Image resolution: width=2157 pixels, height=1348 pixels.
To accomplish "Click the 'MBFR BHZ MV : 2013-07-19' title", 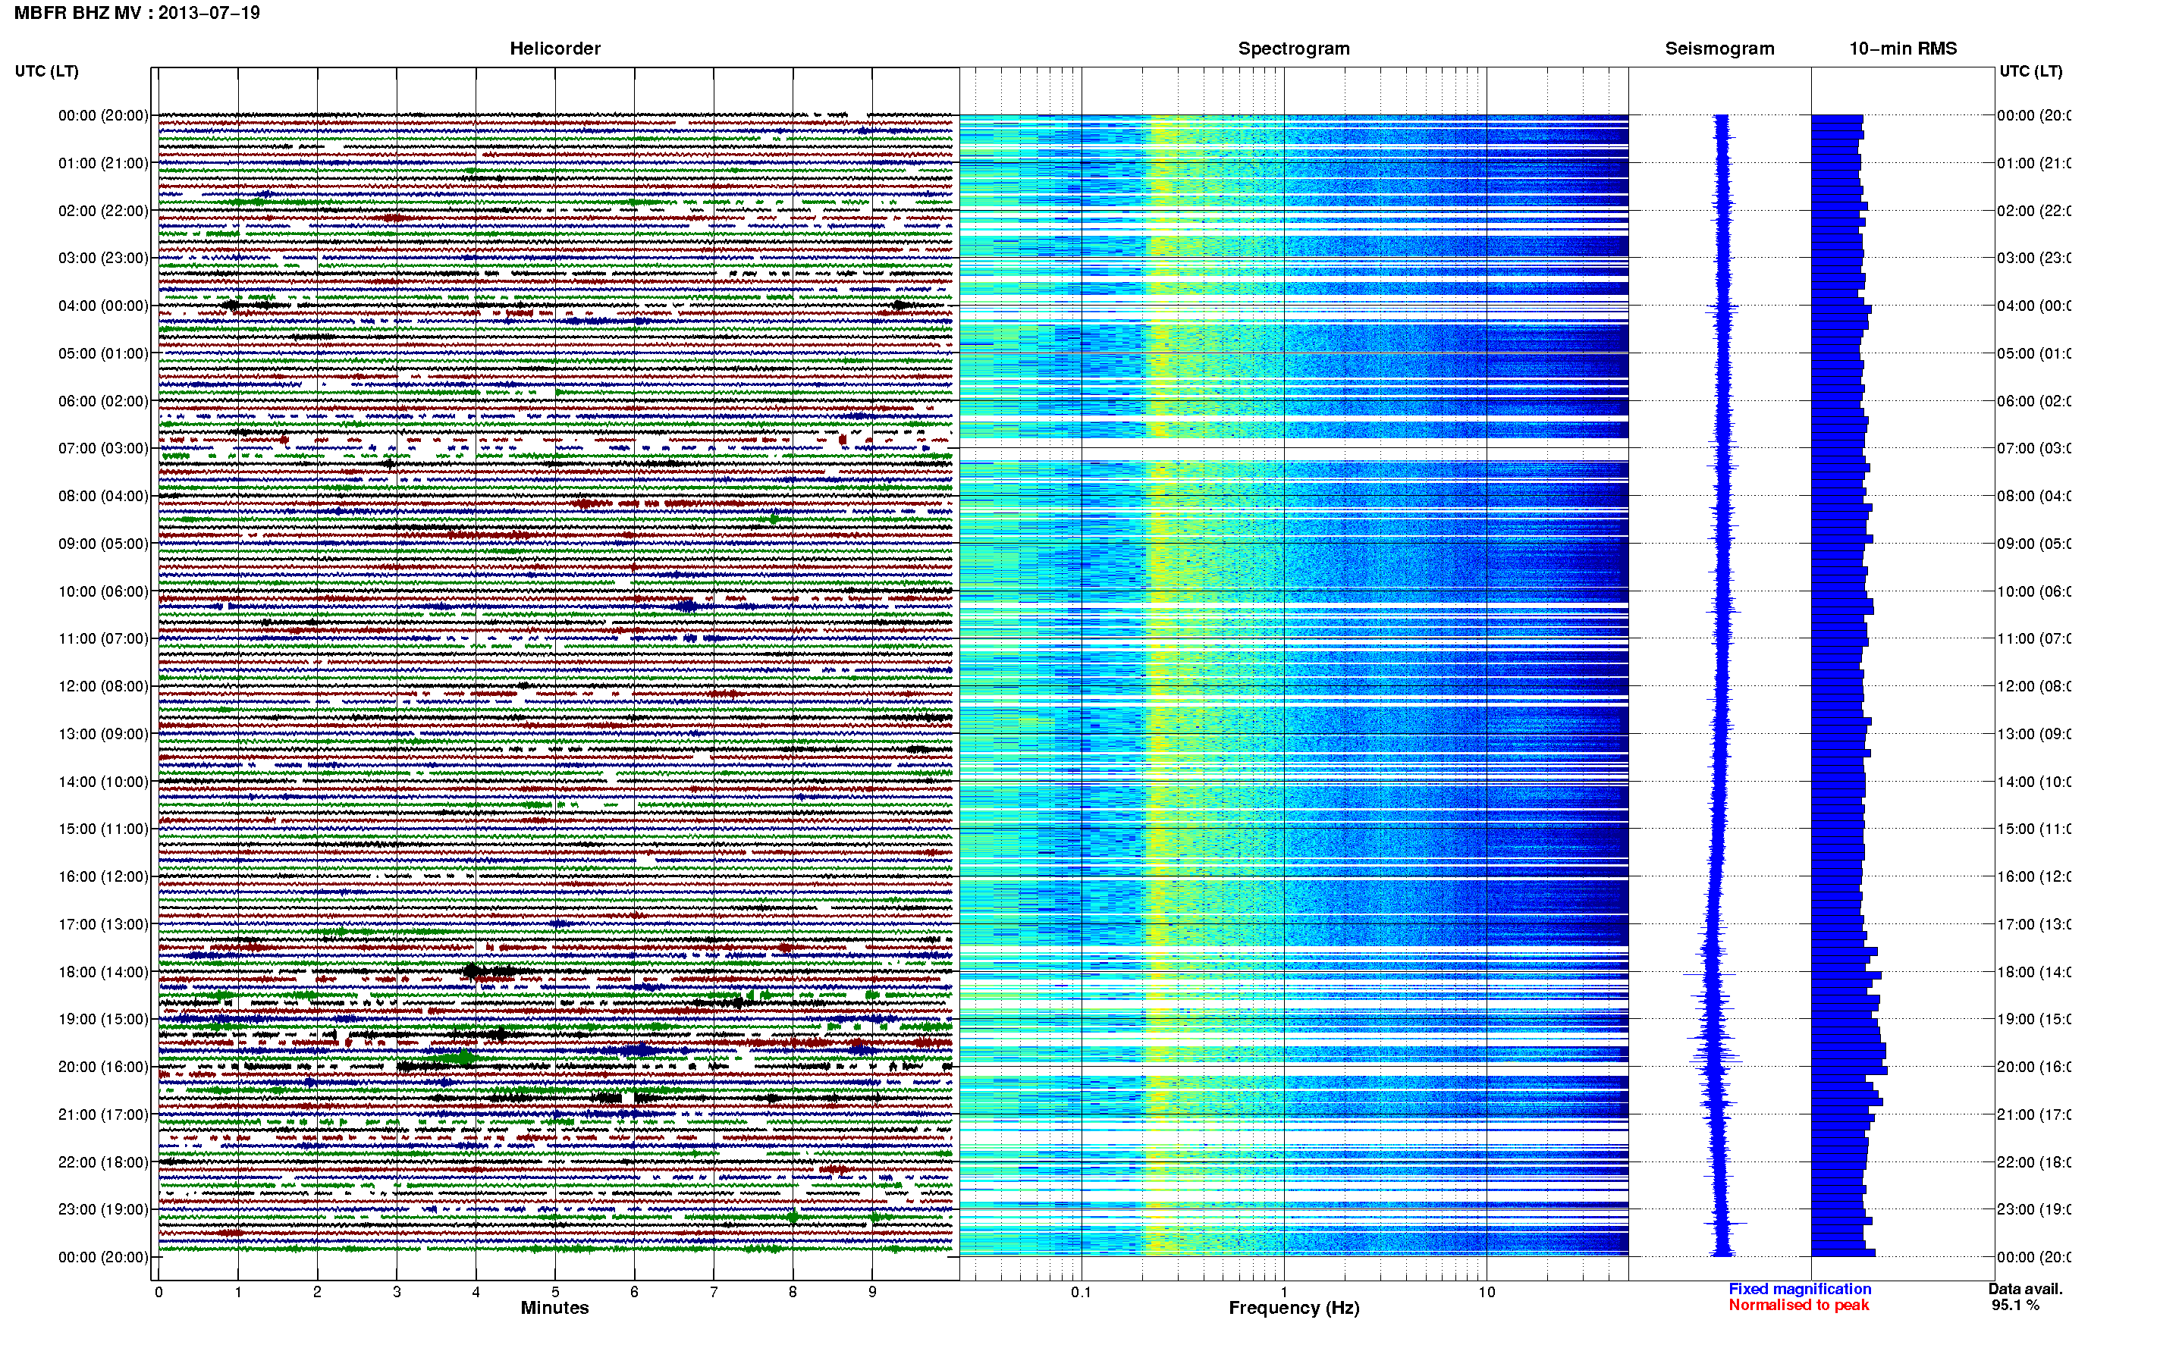I will [137, 12].
